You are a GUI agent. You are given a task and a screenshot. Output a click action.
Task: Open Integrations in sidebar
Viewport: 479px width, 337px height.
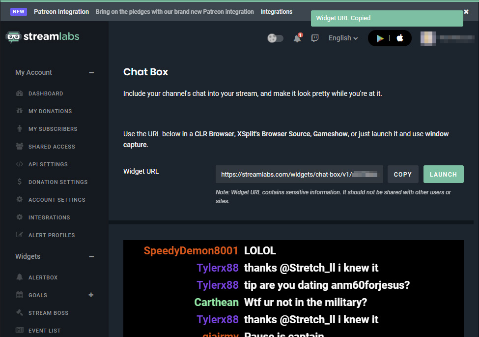click(x=49, y=217)
